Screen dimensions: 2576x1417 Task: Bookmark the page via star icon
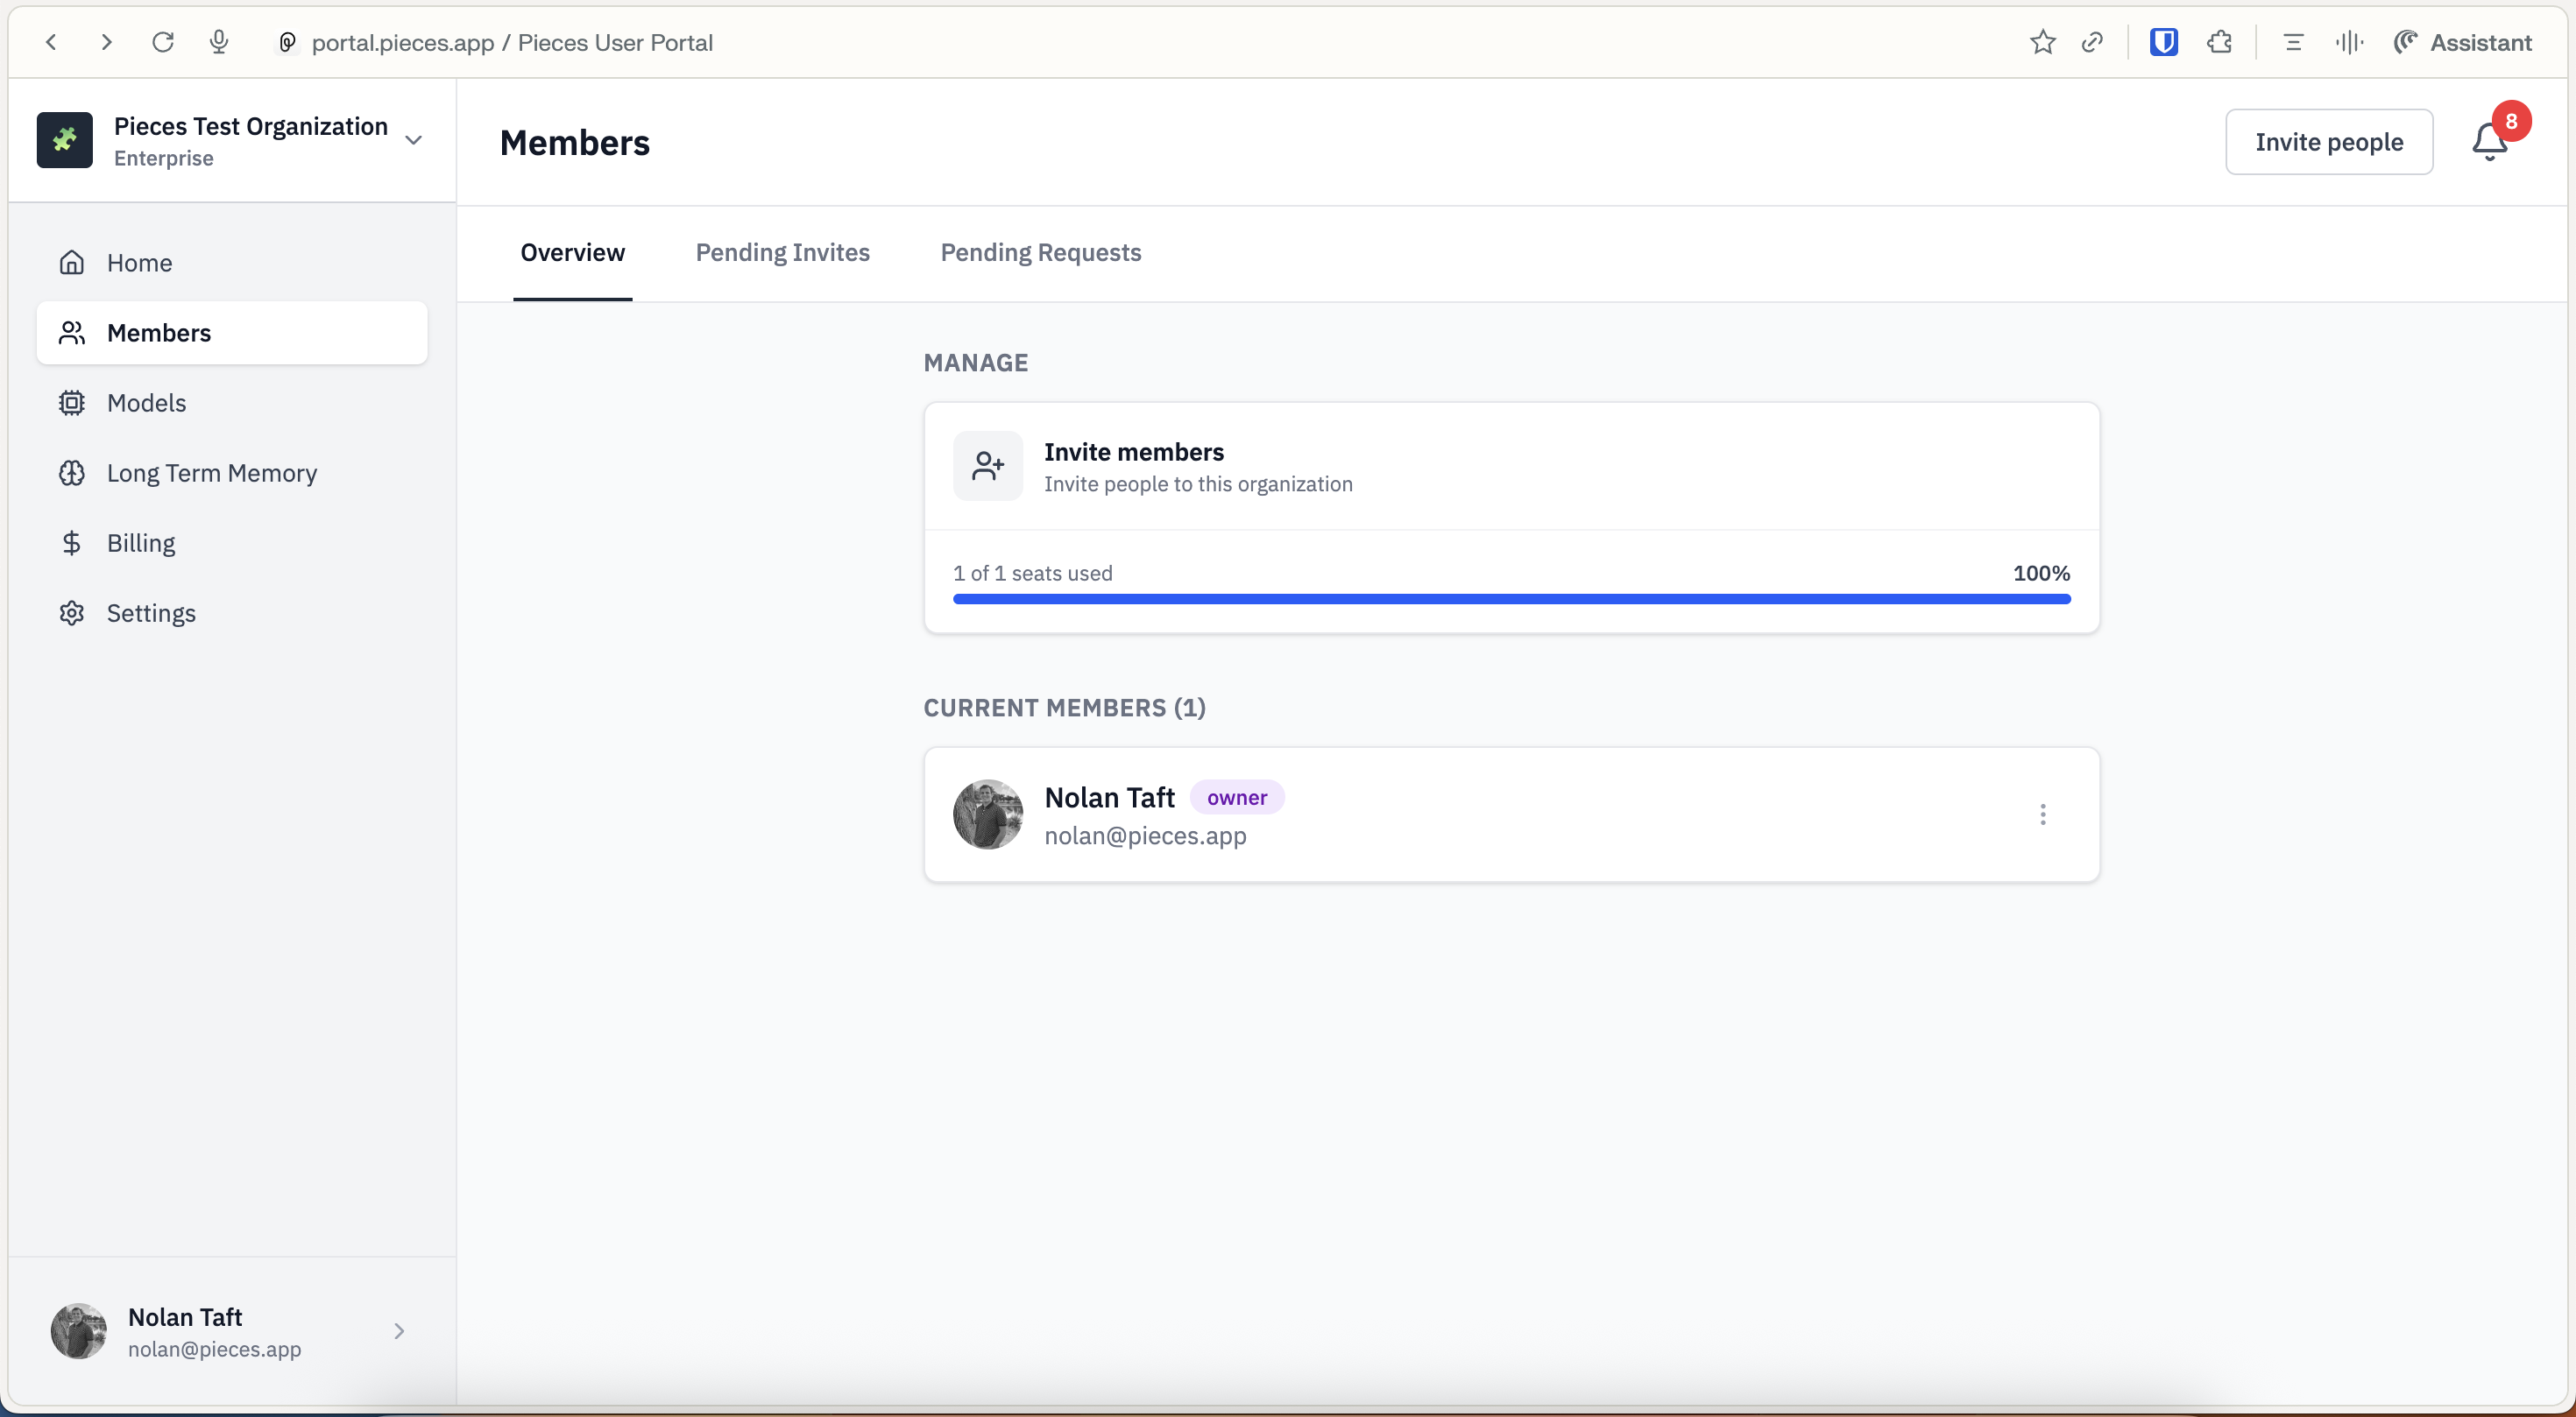click(2042, 42)
